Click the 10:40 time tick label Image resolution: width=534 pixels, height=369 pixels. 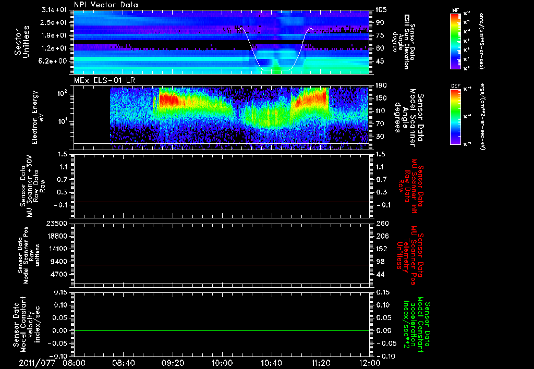[x=271, y=363]
